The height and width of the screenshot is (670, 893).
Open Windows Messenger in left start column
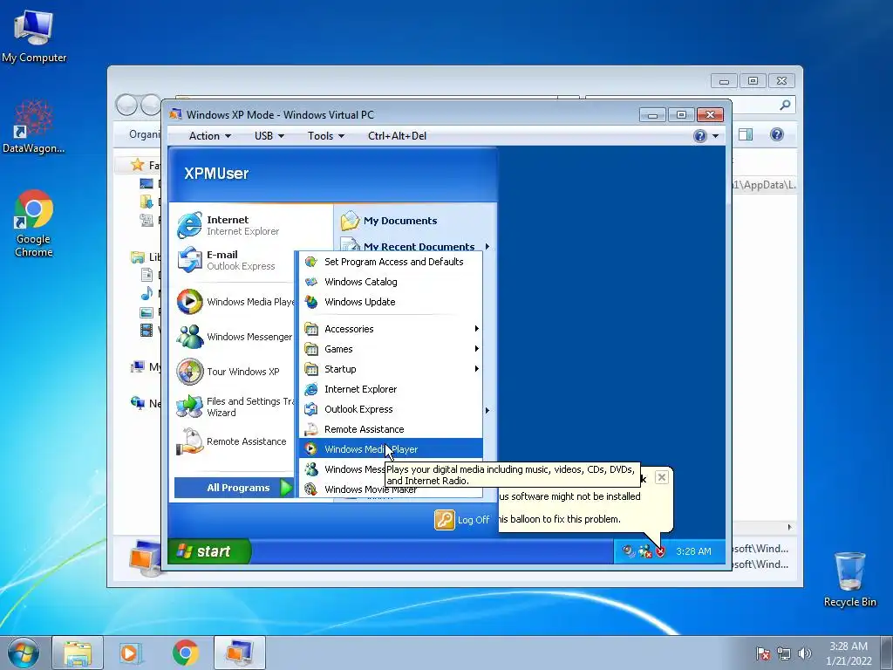click(x=234, y=337)
